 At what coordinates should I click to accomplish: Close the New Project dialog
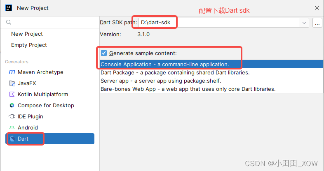317,8
